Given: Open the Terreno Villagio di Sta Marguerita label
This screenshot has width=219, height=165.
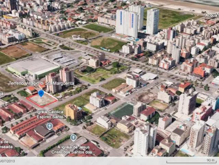Looking at the screenshot, I should tap(41, 84).
